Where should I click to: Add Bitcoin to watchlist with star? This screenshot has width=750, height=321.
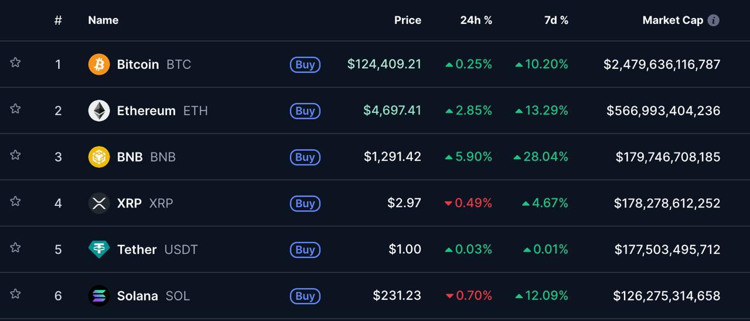[x=16, y=62]
